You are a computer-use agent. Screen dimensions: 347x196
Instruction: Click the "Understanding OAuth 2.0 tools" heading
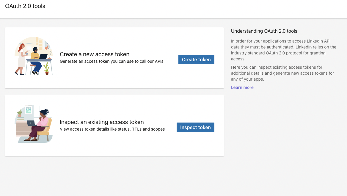(x=264, y=31)
